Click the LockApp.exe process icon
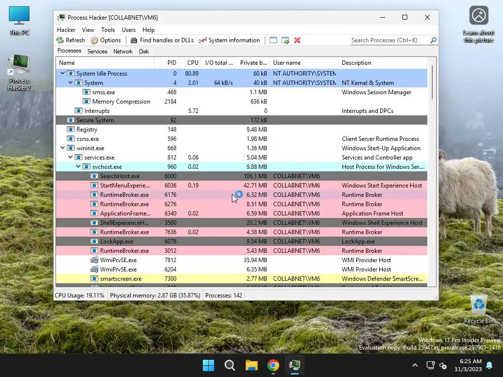This screenshot has width=503, height=377. 94,241
